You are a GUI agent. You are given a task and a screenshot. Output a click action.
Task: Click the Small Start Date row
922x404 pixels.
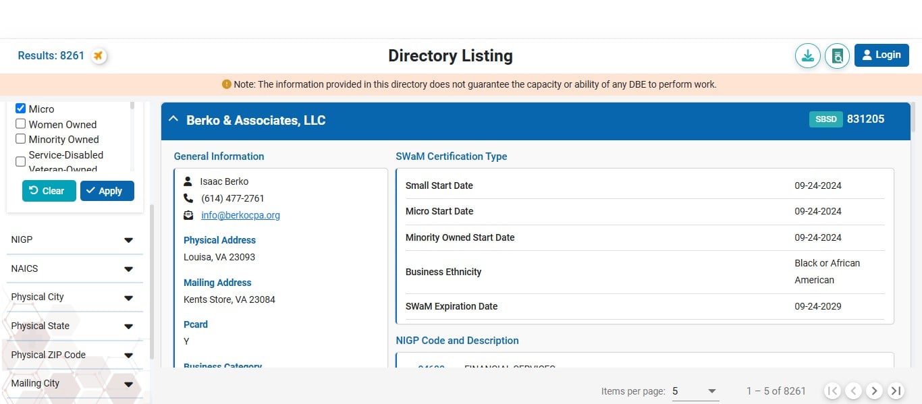[645, 185]
